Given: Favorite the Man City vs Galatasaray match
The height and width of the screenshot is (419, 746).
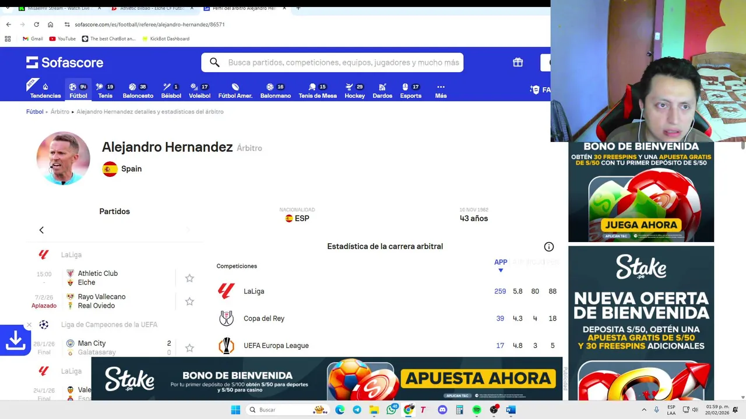Looking at the screenshot, I should tap(189, 348).
